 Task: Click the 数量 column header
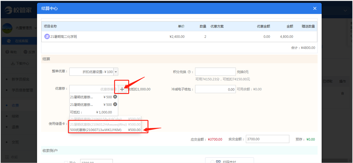tap(203, 26)
